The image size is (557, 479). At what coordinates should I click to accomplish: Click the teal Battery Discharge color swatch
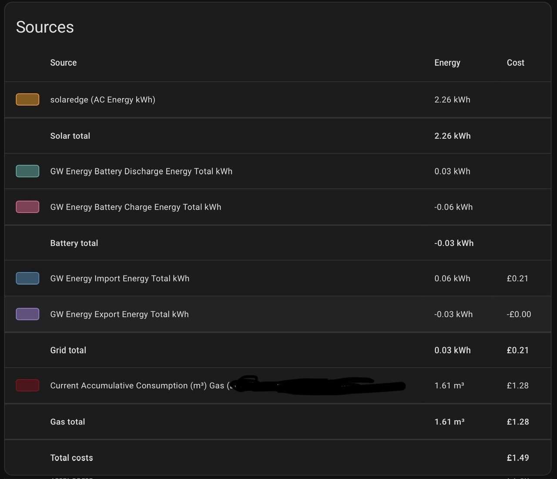[x=27, y=171]
